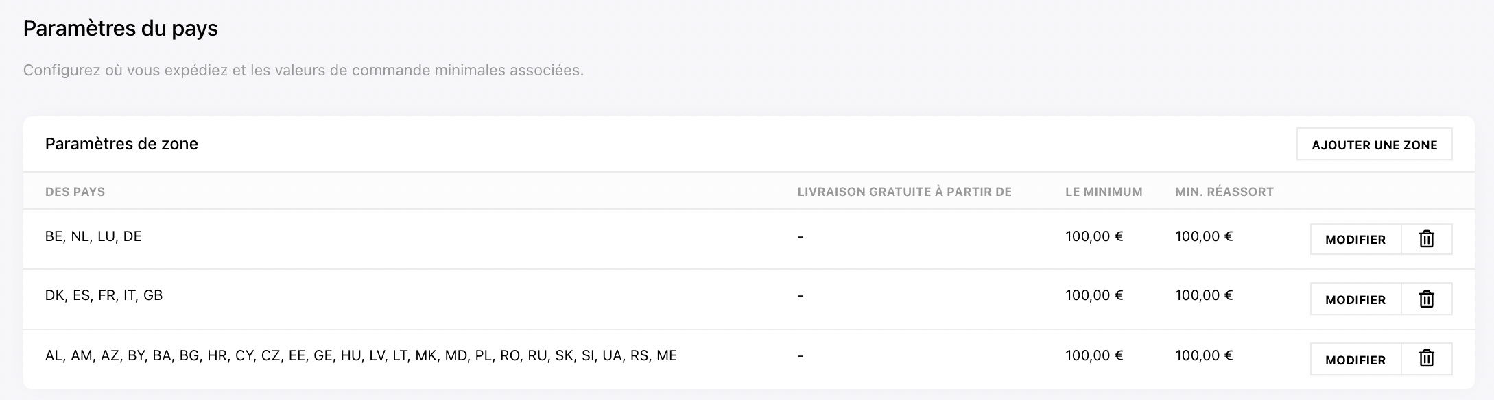Image resolution: width=1494 pixels, height=400 pixels.
Task: Click the Le Minimum column header
Action: click(1104, 192)
